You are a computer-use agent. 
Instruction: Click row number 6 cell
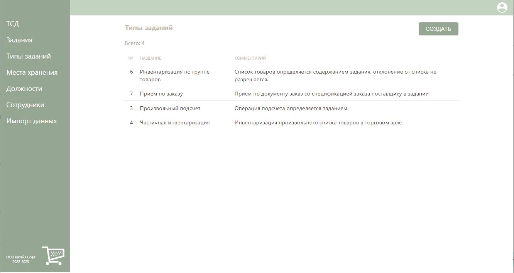click(131, 72)
